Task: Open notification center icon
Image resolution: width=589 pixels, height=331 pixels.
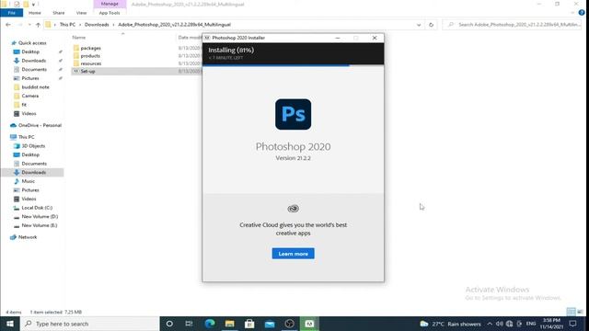Action: tap(572, 324)
